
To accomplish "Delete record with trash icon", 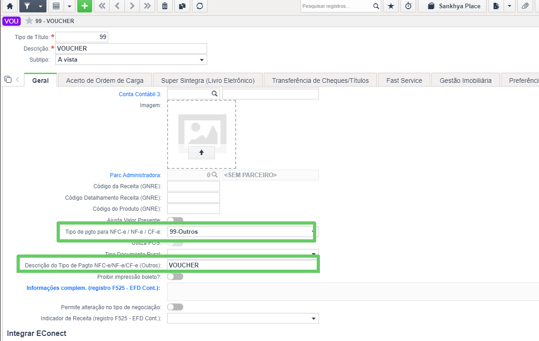I will 165,6.
